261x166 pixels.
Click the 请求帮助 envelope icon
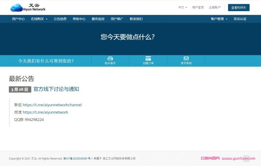186,59
